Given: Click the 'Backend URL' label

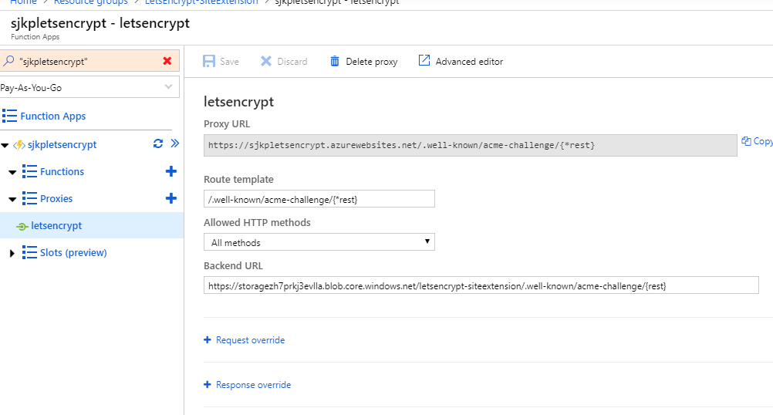Looking at the screenshot, I should click(x=233, y=265).
